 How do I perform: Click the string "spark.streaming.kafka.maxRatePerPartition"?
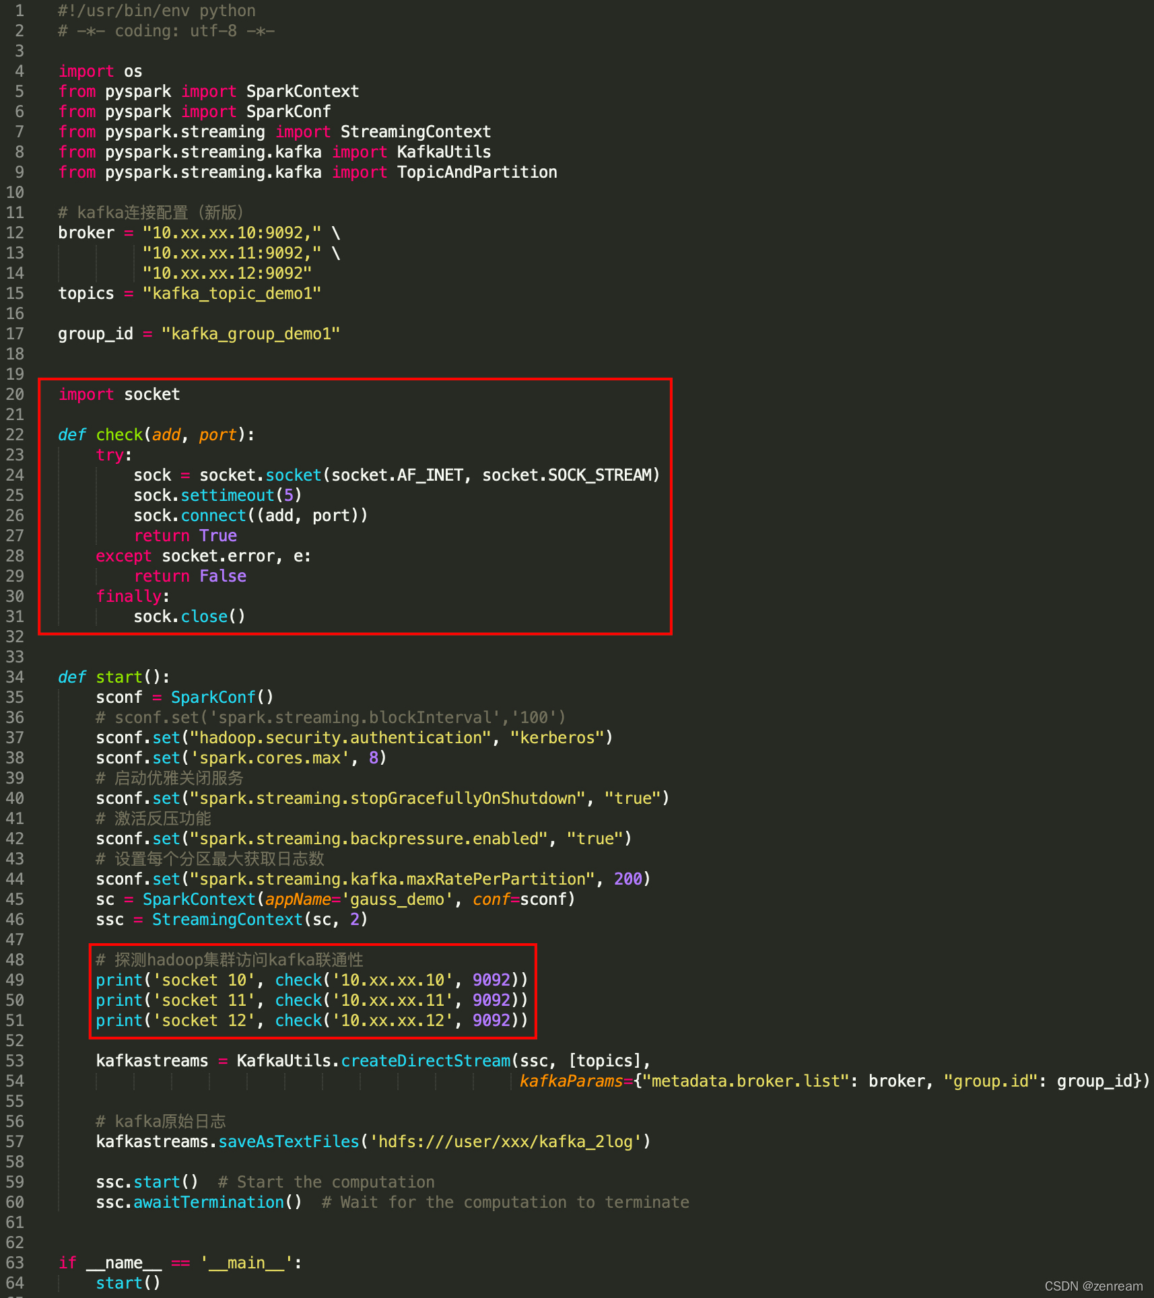[393, 879]
